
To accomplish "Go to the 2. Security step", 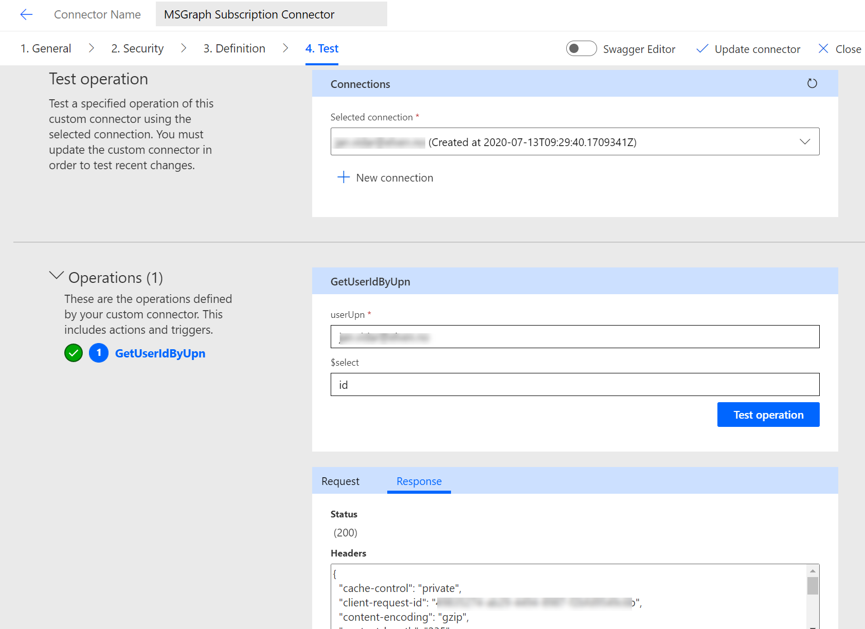I will coord(137,48).
